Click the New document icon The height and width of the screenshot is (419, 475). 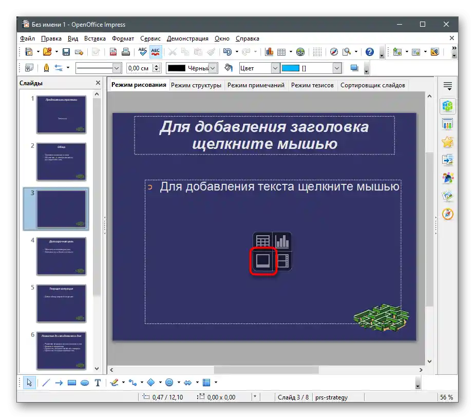point(29,52)
